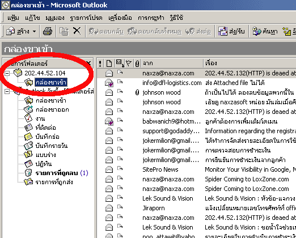Open the วิธีใช้ (Help) menu
This screenshot has height=238, width=296.
pyautogui.click(x=176, y=18)
